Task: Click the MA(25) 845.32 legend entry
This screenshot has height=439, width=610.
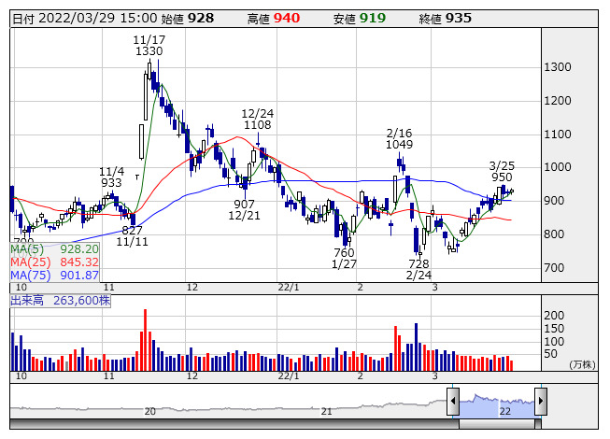Action: (54, 262)
